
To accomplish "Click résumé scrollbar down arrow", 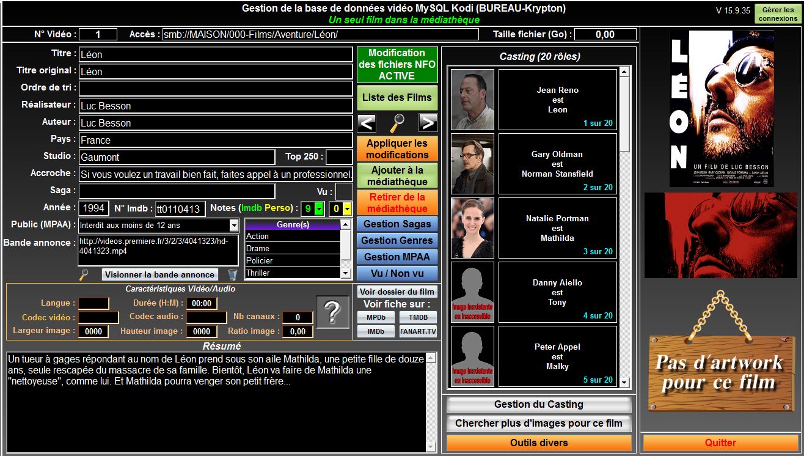I will 431,446.
